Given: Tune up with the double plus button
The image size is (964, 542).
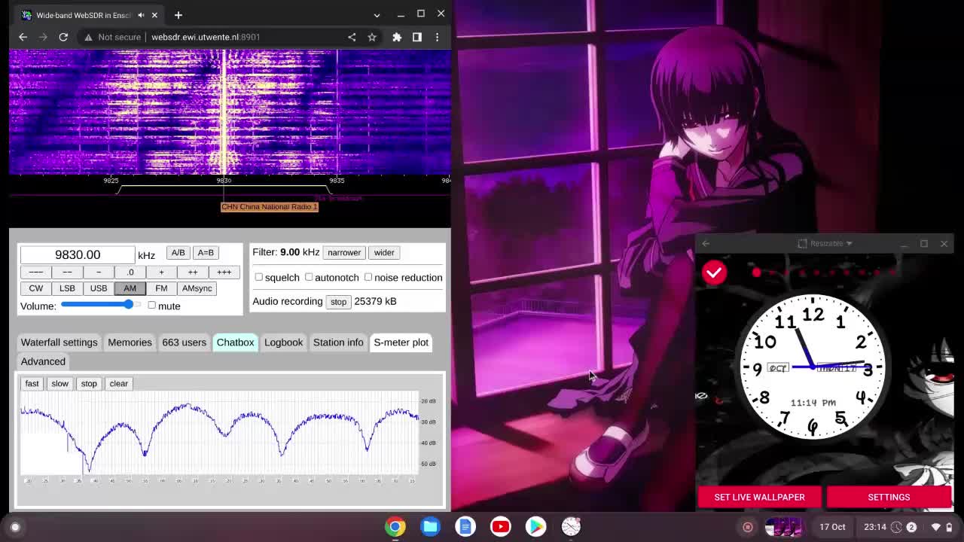Looking at the screenshot, I should pos(193,273).
